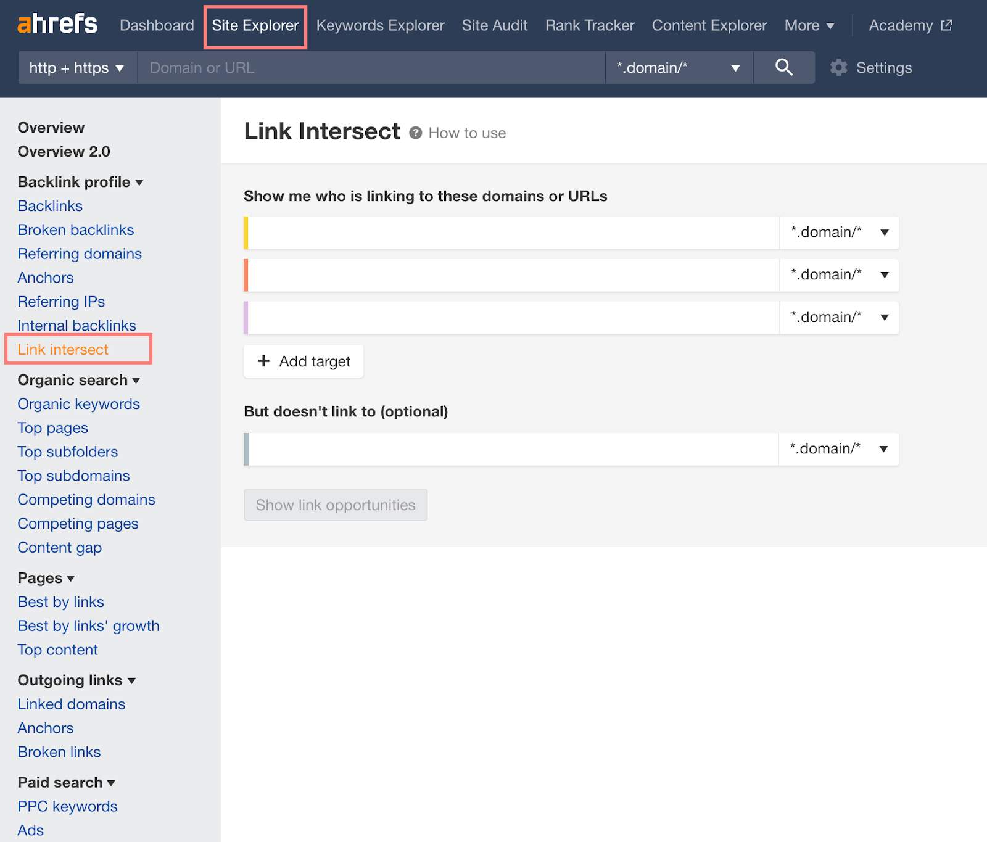The height and width of the screenshot is (842, 987).
Task: Open Internal backlinks report
Action: pos(76,326)
